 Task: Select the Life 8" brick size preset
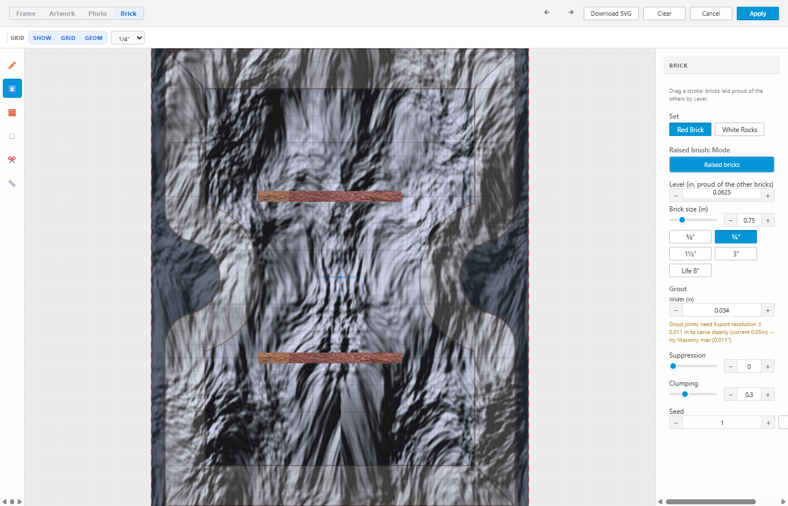click(x=690, y=270)
